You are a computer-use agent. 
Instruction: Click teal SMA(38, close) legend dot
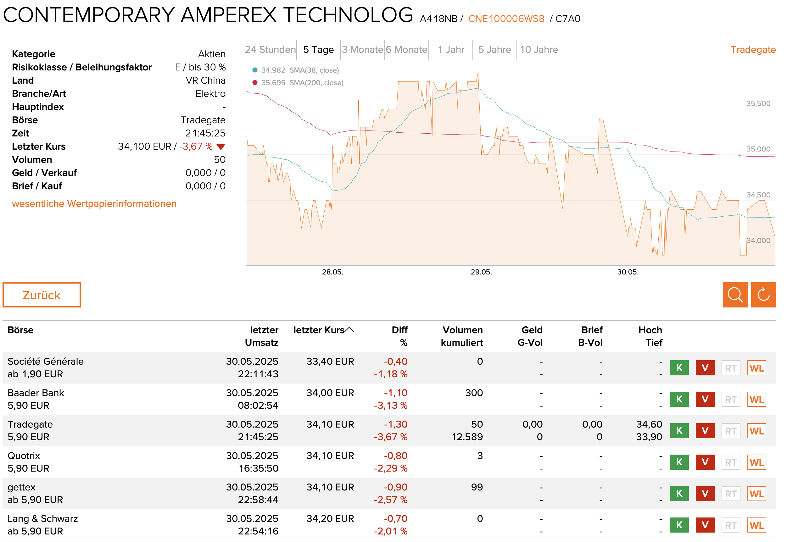click(254, 70)
